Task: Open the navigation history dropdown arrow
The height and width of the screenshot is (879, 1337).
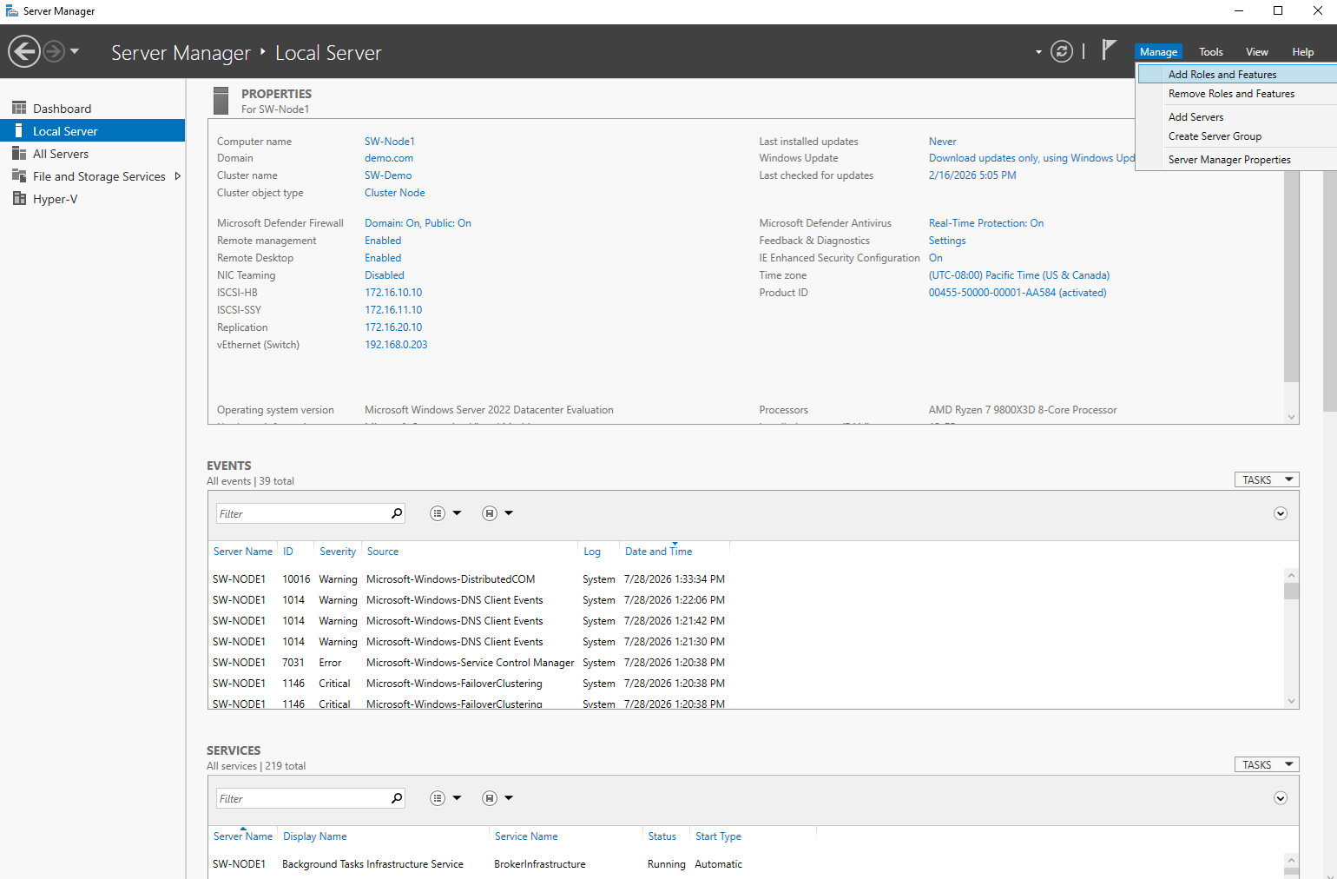Action: [75, 51]
